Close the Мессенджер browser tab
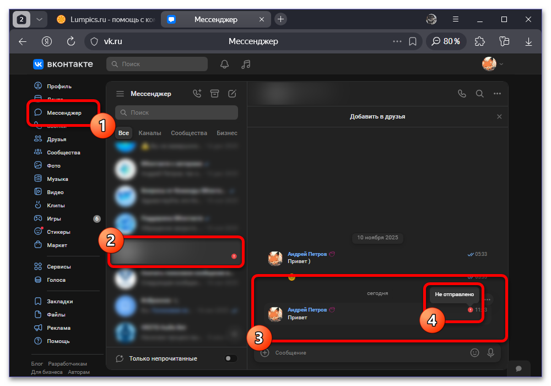 (x=261, y=19)
